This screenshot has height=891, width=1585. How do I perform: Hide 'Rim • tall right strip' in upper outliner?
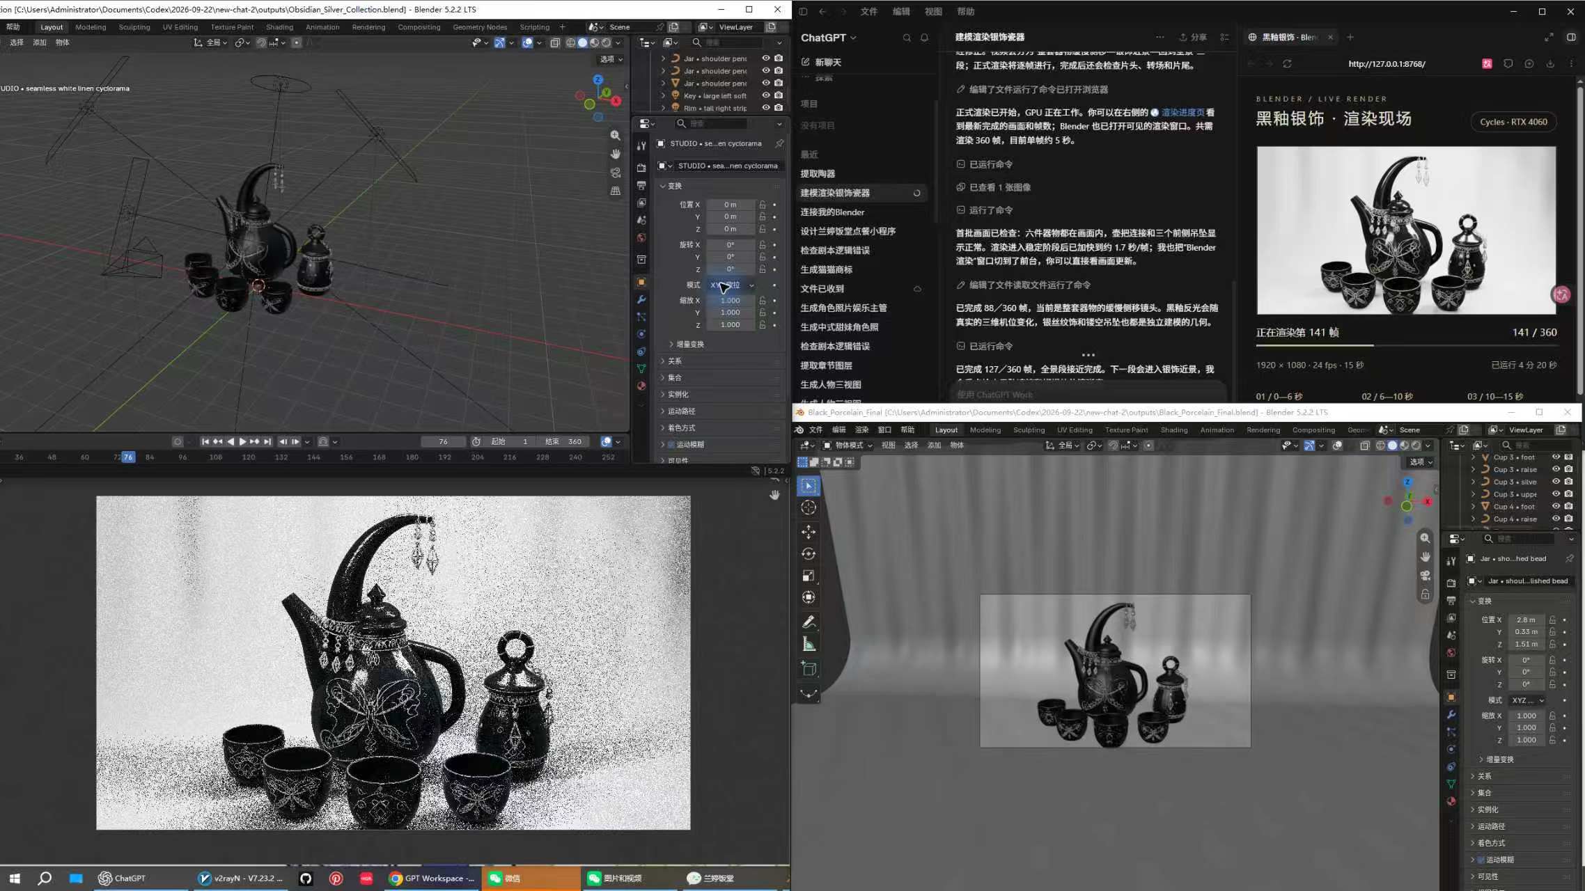coord(766,108)
